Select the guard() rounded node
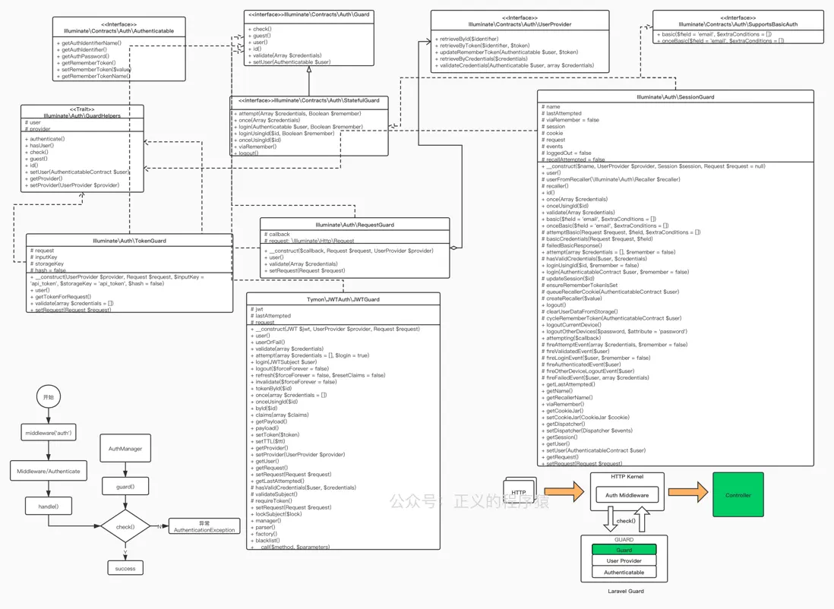 click(125, 485)
